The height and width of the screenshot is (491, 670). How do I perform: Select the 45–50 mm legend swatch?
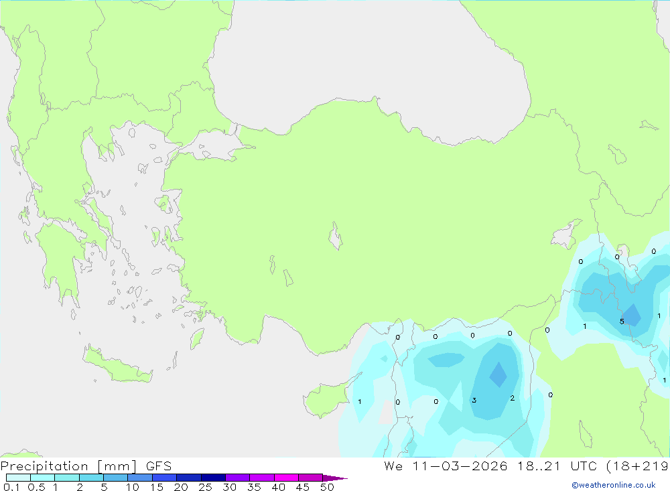(311, 478)
